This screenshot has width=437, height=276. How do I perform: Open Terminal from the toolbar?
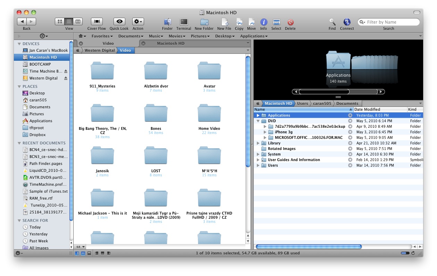pyautogui.click(x=184, y=22)
